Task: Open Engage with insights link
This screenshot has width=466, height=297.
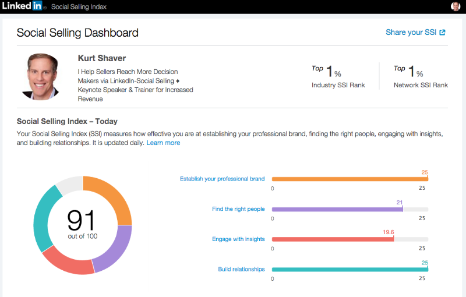Action: [x=238, y=239]
